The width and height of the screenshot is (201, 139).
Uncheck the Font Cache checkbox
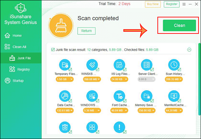(x=125, y=101)
